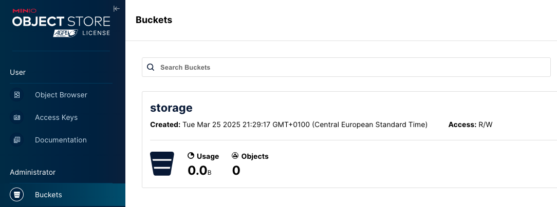Screen dimensions: 557x207
Task: Open the Documentation menu entry
Action: [61, 140]
